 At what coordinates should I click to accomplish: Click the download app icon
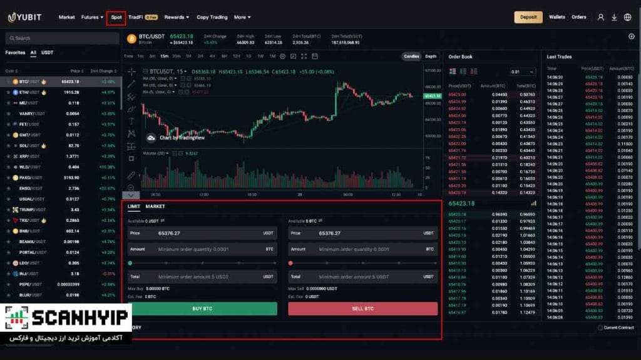point(614,17)
